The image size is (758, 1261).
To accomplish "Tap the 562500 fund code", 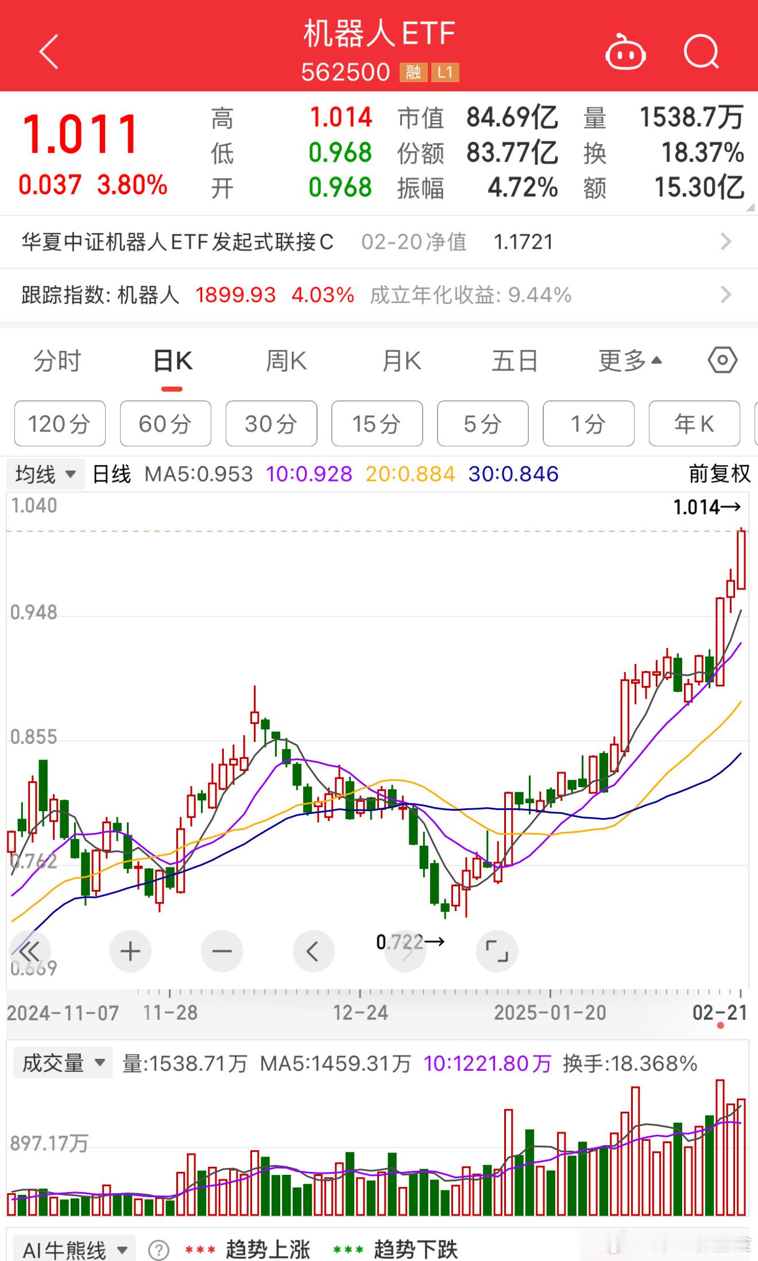I will pos(346,72).
